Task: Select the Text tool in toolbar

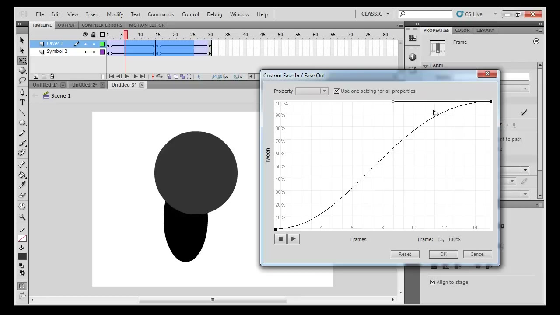Action: (x=22, y=102)
